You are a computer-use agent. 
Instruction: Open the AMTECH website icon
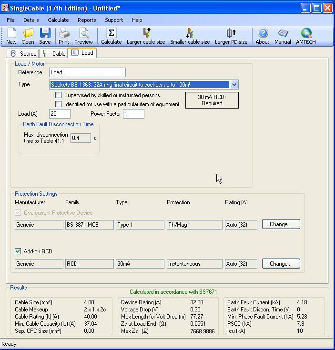[306, 36]
